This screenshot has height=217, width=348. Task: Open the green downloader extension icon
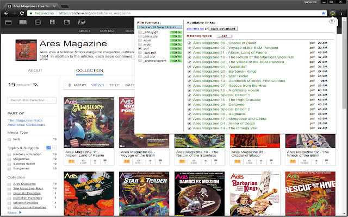tap(333, 12)
